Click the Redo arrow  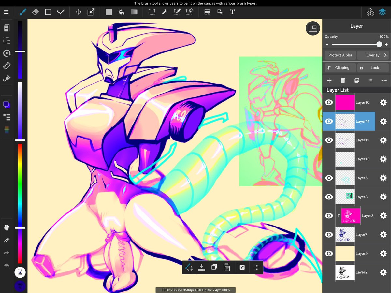(7, 253)
